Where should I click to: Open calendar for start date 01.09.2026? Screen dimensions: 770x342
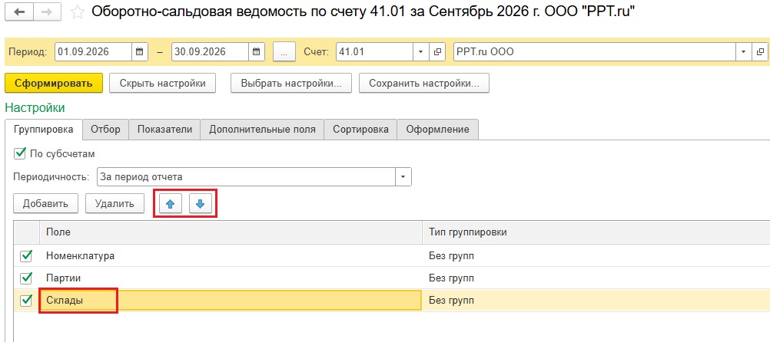point(139,51)
